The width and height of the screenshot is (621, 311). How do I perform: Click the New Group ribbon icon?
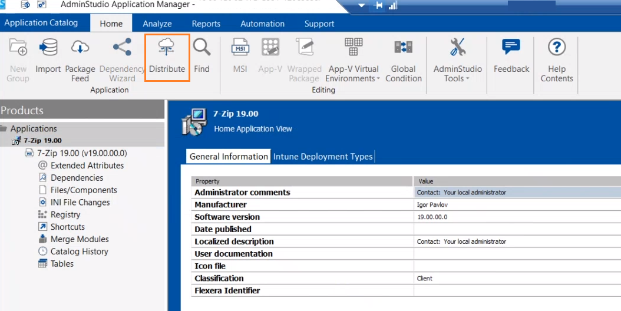tap(18, 47)
